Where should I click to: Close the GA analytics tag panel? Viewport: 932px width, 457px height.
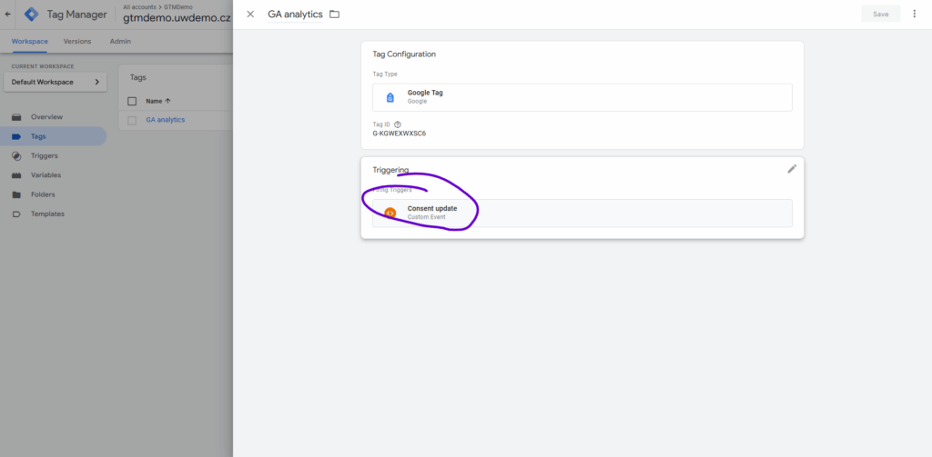tap(250, 14)
